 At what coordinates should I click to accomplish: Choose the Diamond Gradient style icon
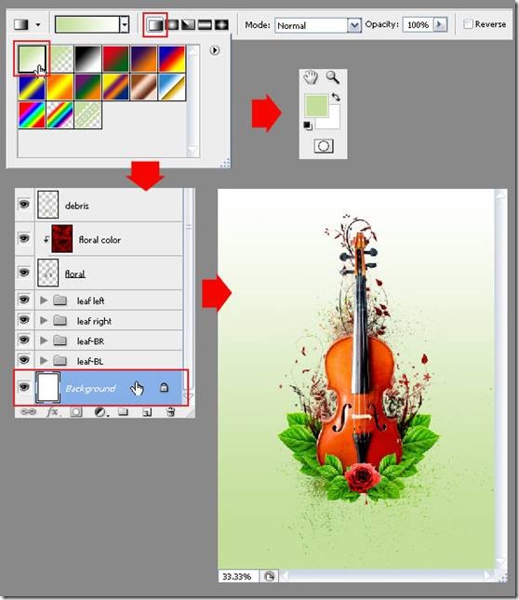point(221,25)
